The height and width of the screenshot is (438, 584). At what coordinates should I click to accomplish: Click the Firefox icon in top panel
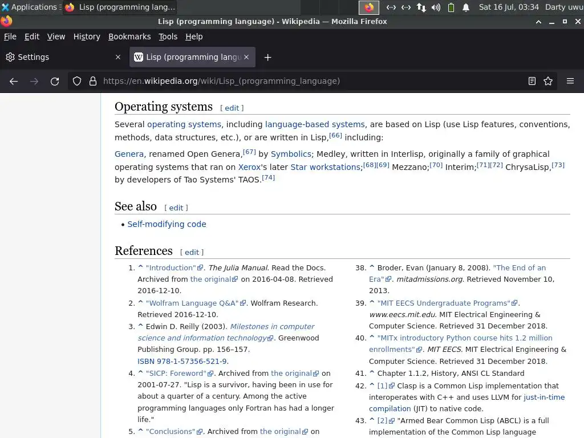[369, 7]
